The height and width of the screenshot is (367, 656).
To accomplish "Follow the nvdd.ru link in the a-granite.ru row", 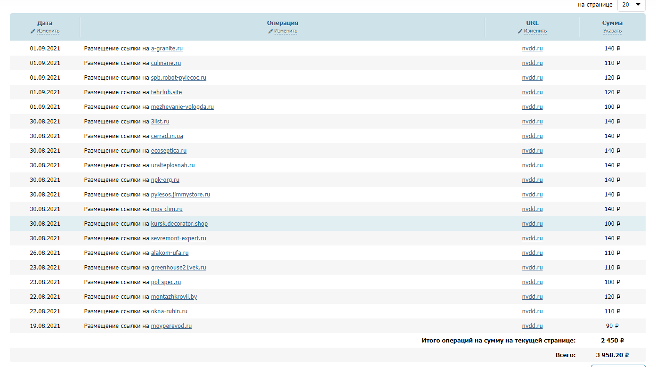I will coord(532,49).
